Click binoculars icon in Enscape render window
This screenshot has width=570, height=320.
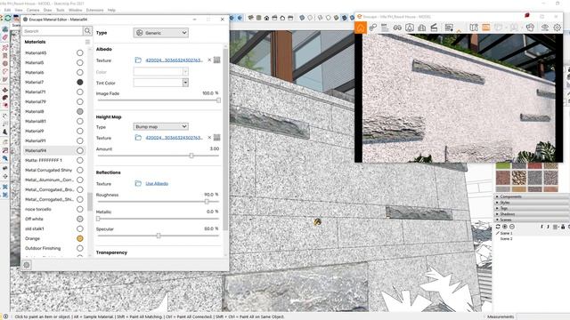[x=397, y=28]
